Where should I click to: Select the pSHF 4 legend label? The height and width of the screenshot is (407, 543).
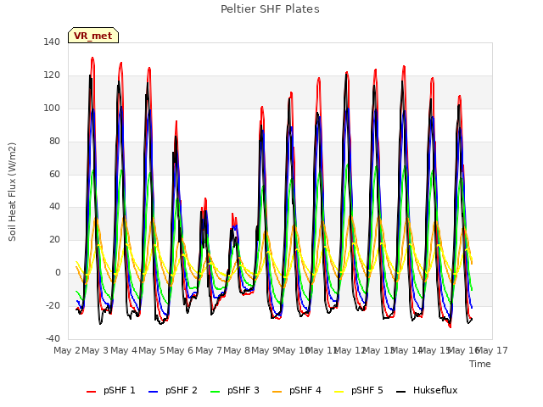(x=305, y=390)
